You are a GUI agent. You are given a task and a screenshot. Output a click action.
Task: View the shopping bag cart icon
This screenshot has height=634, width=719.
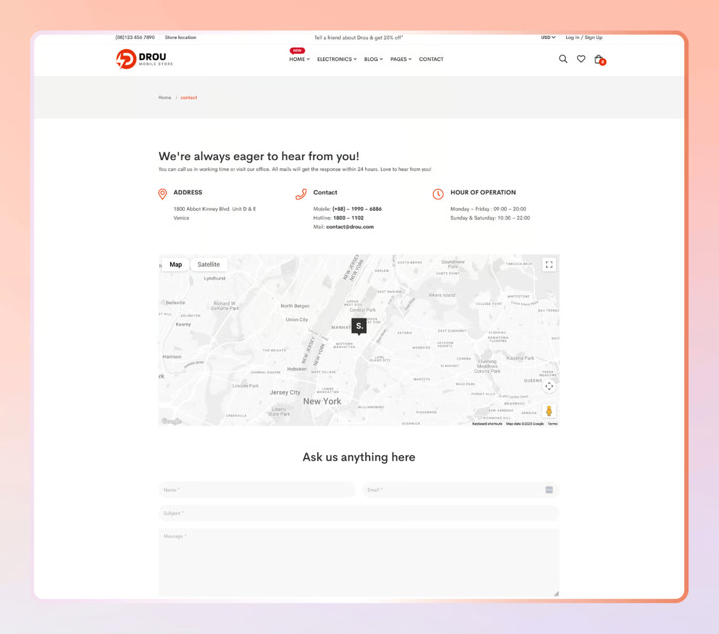598,59
